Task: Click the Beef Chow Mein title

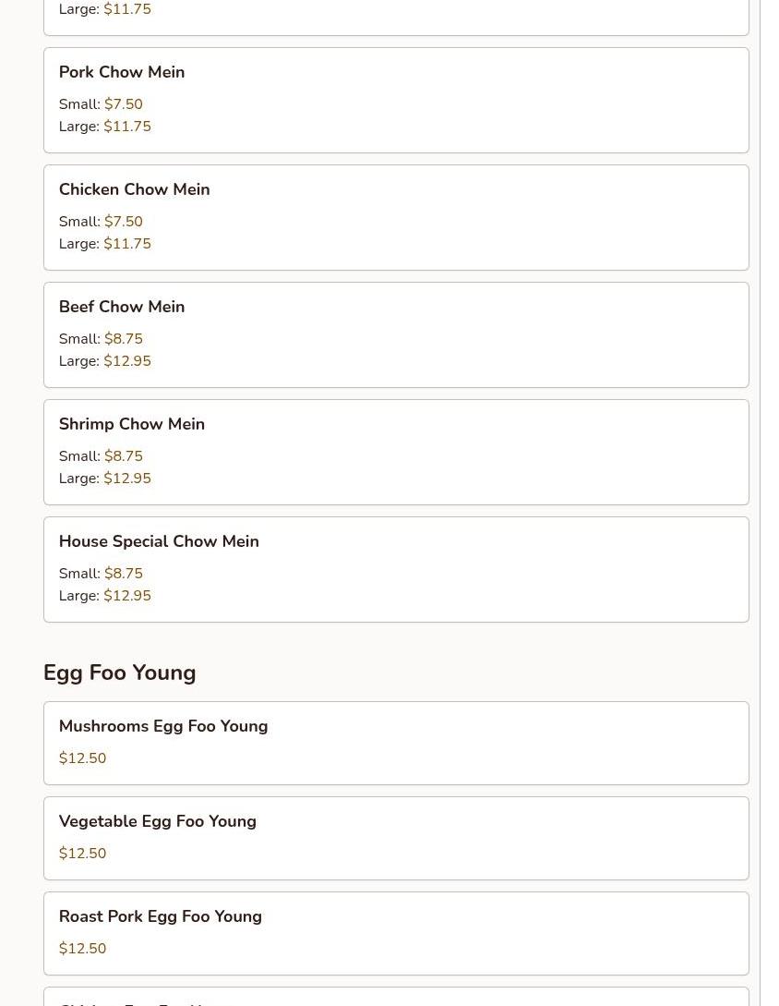Action: [x=122, y=307]
